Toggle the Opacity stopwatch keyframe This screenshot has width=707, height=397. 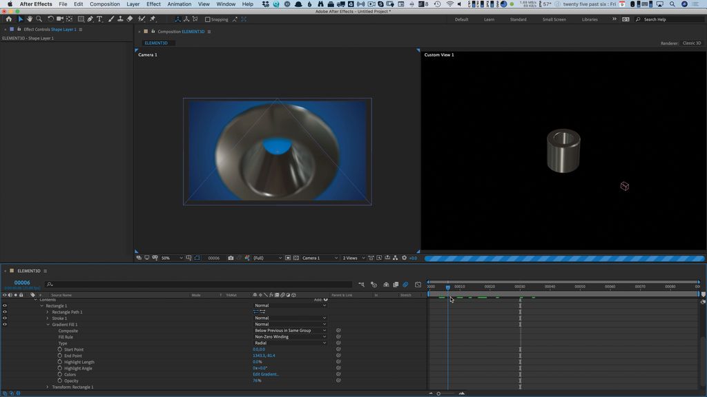60,380
